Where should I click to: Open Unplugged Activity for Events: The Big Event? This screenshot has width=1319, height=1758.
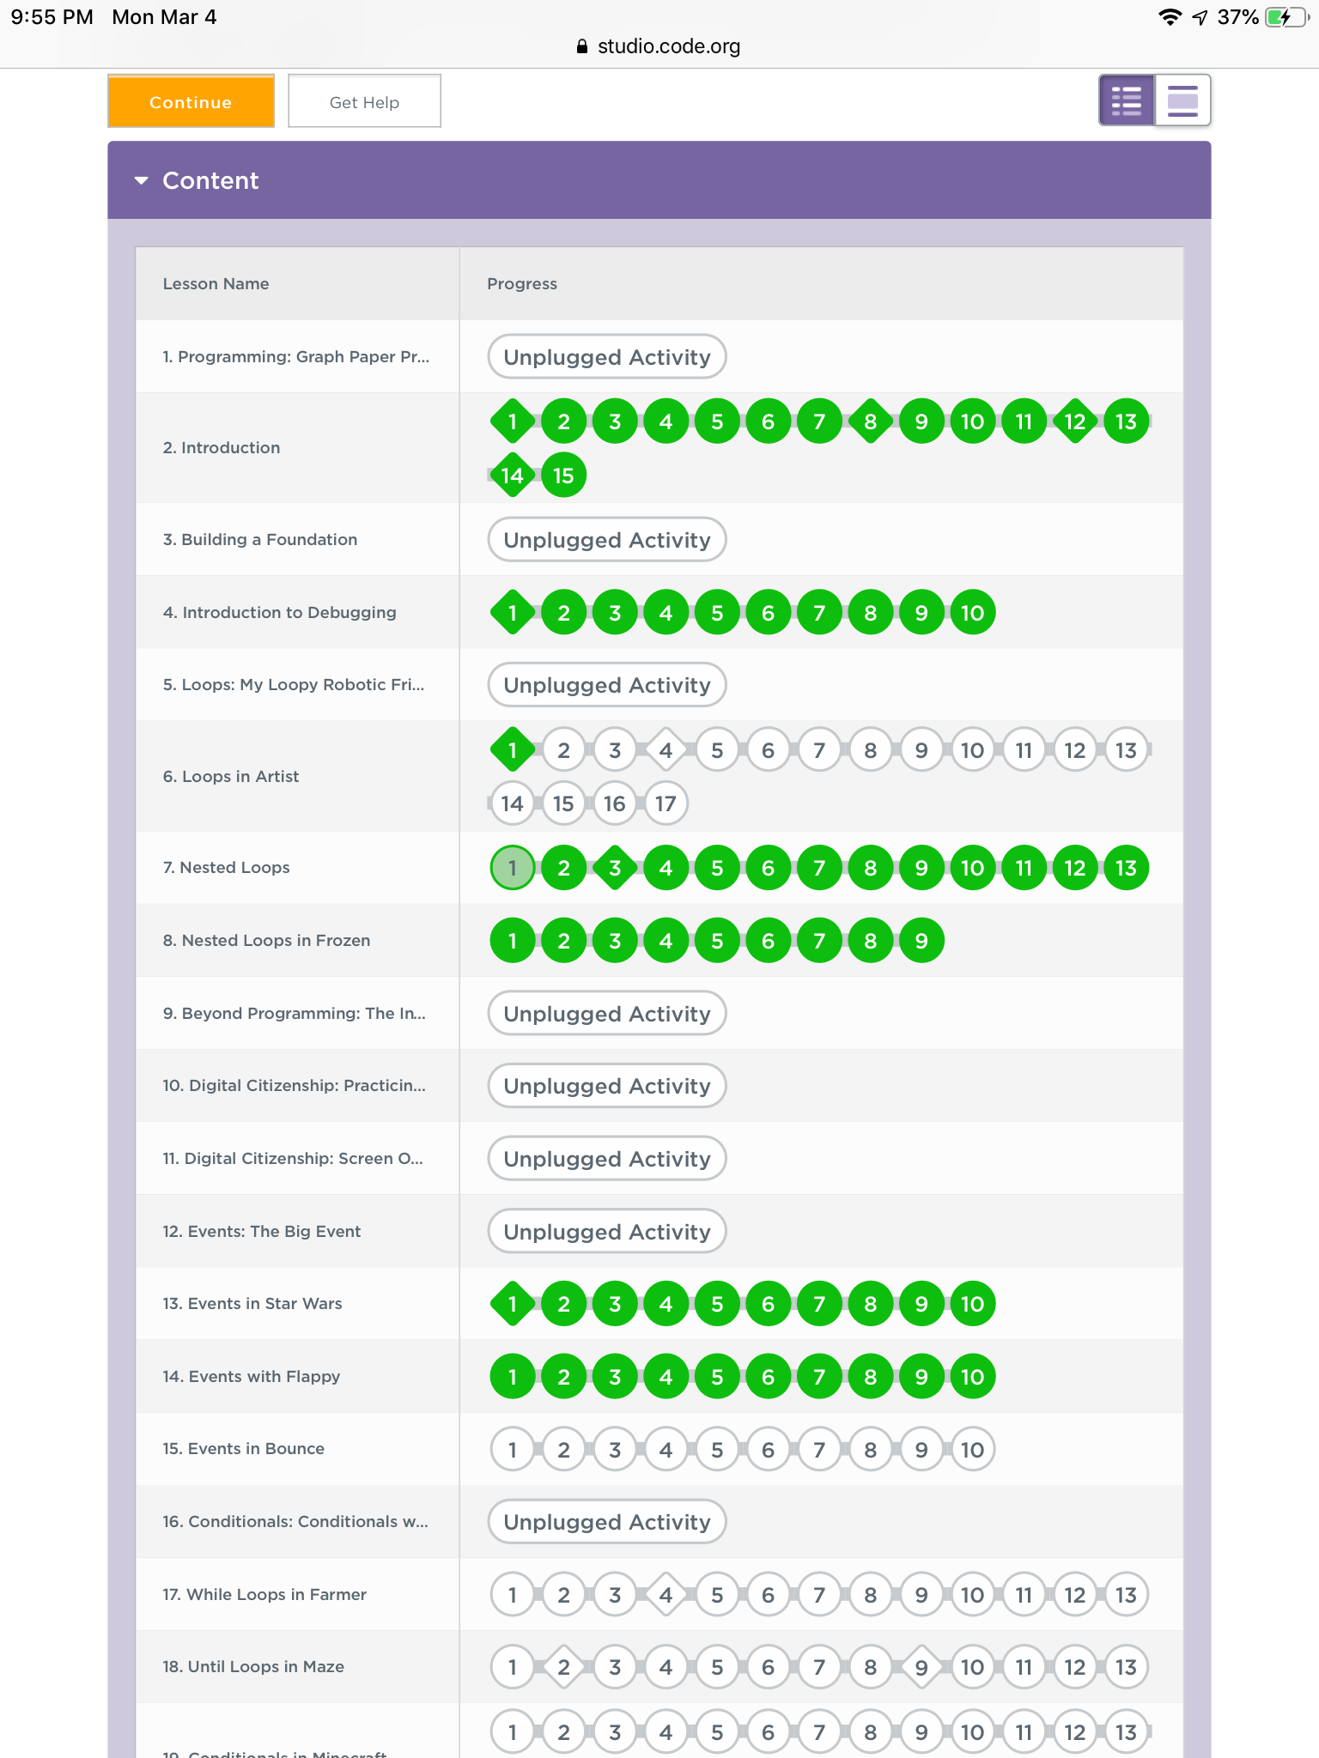click(606, 1232)
